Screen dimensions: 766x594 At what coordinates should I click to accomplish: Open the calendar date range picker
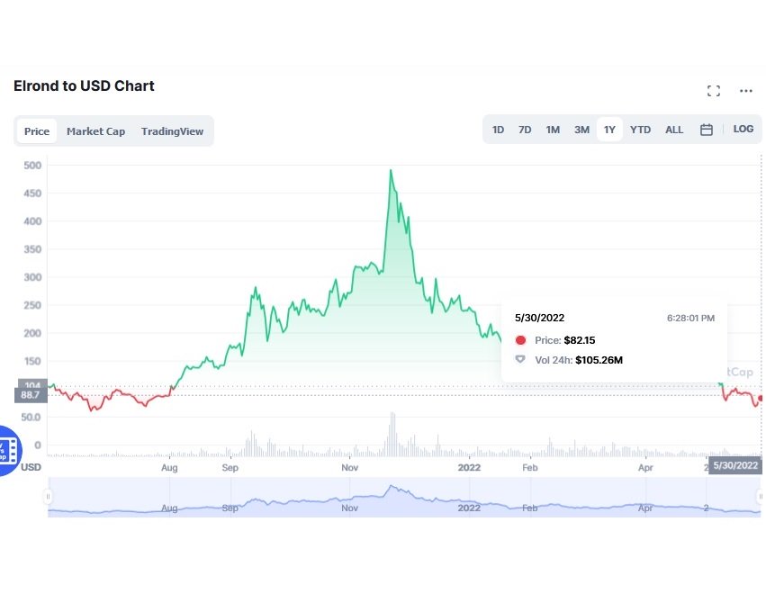coord(707,130)
